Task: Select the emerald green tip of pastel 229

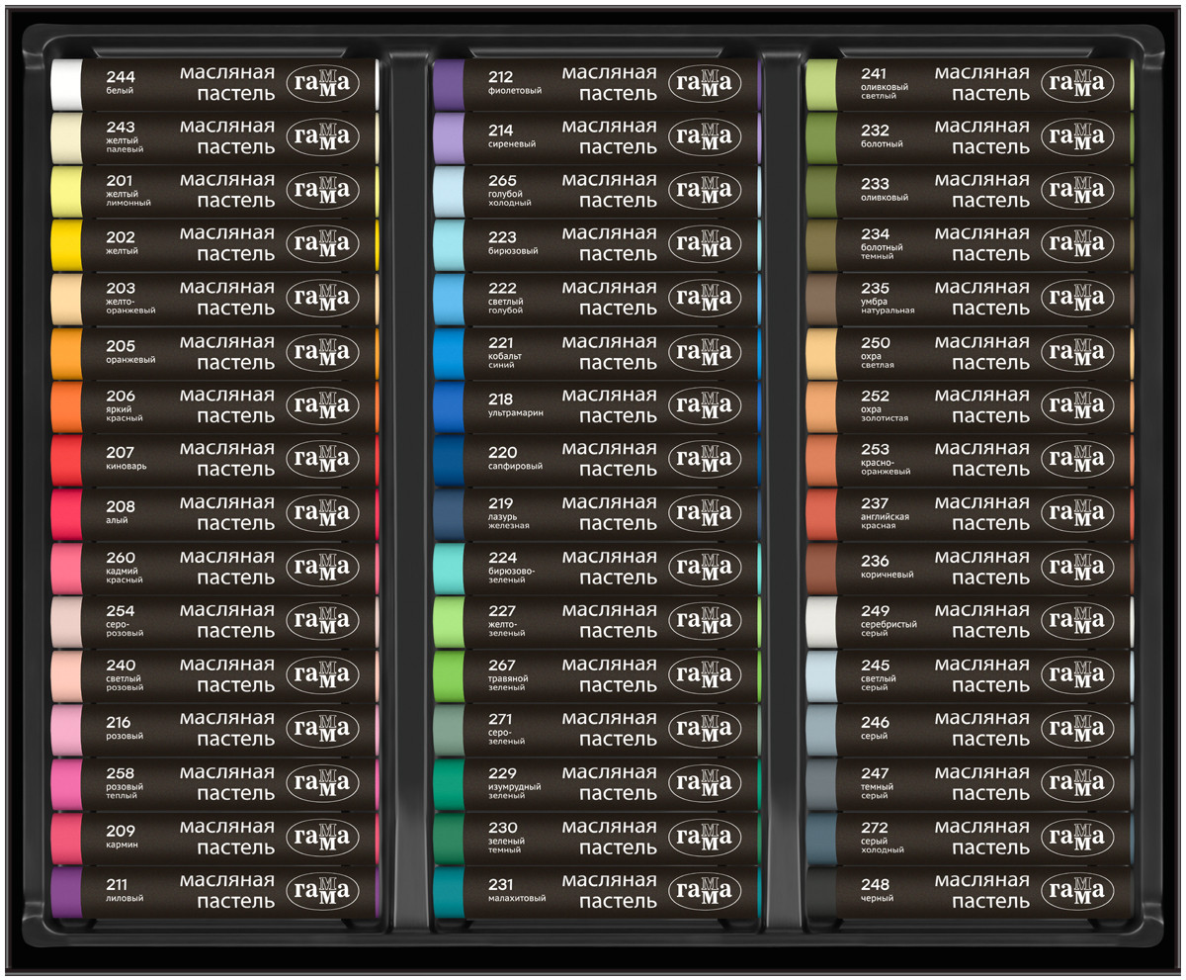Action: [x=449, y=782]
